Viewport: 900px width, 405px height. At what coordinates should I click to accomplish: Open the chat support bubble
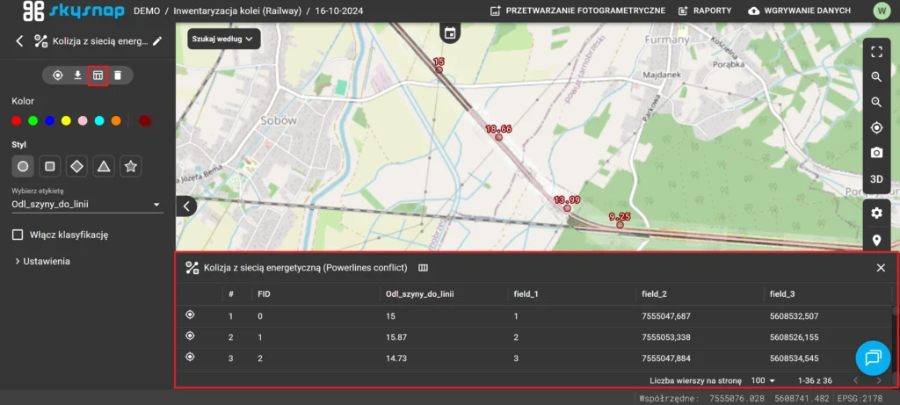pyautogui.click(x=873, y=358)
